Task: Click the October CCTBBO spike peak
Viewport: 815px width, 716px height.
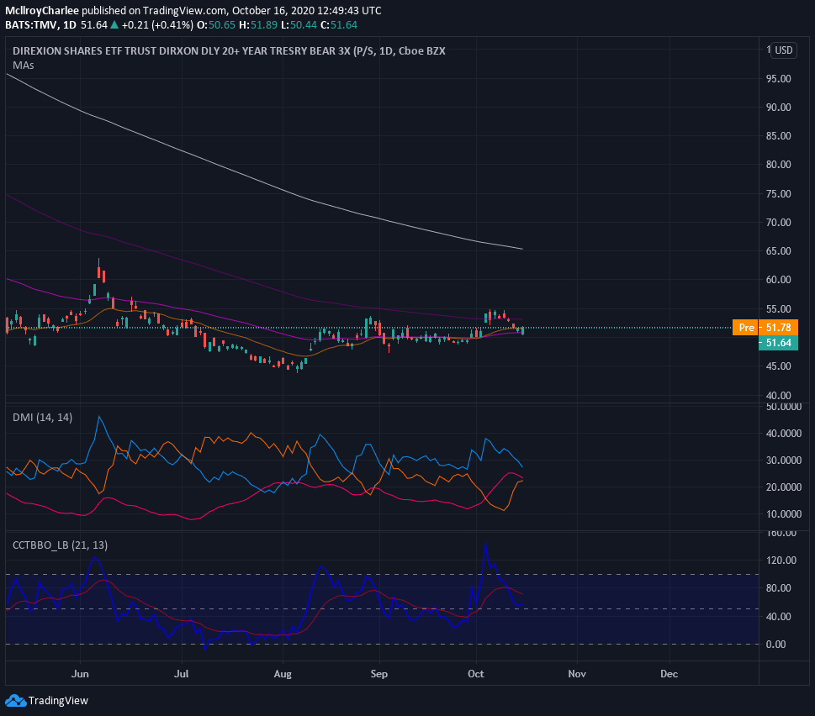Action: pos(485,544)
